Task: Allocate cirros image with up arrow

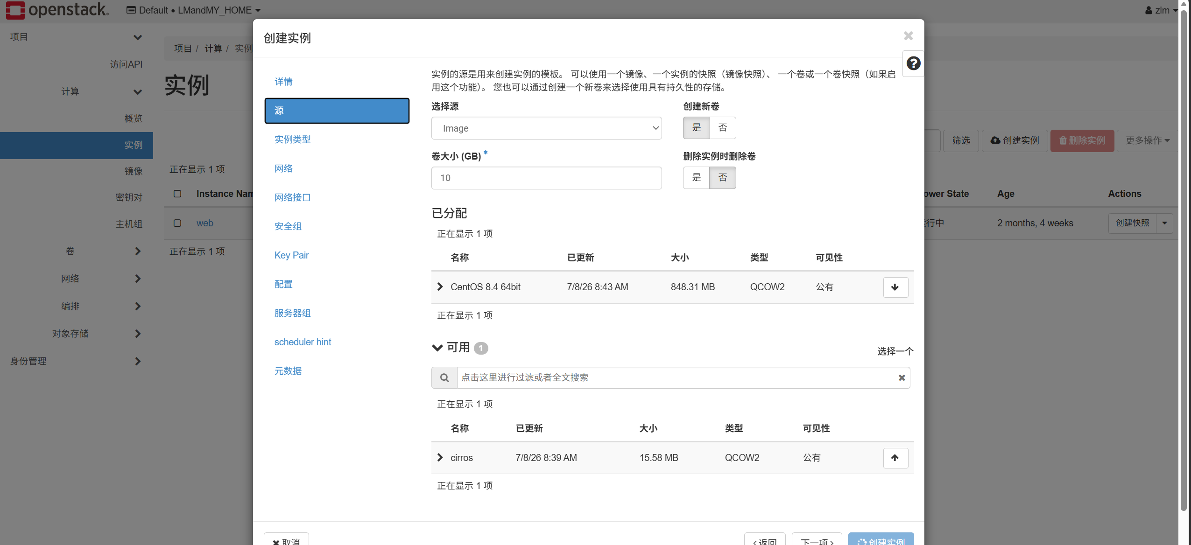Action: pyautogui.click(x=895, y=458)
